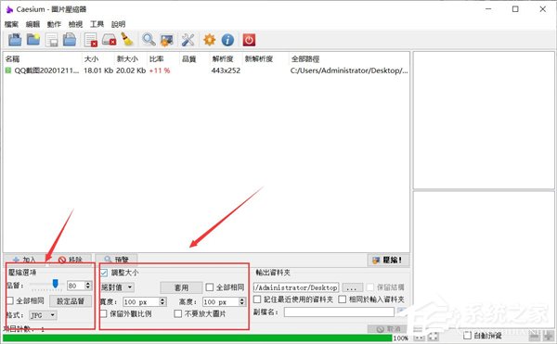Click the blue Info About icon
Screen dimensions: 557x344
(227, 40)
